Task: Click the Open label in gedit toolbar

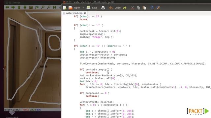Action: [77, 8]
